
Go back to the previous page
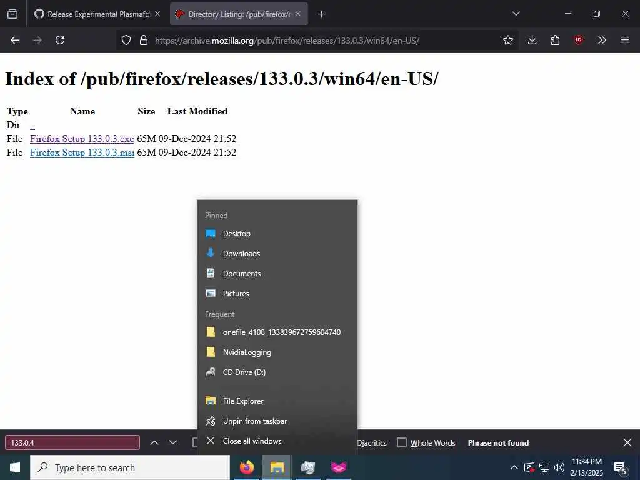[15, 40]
